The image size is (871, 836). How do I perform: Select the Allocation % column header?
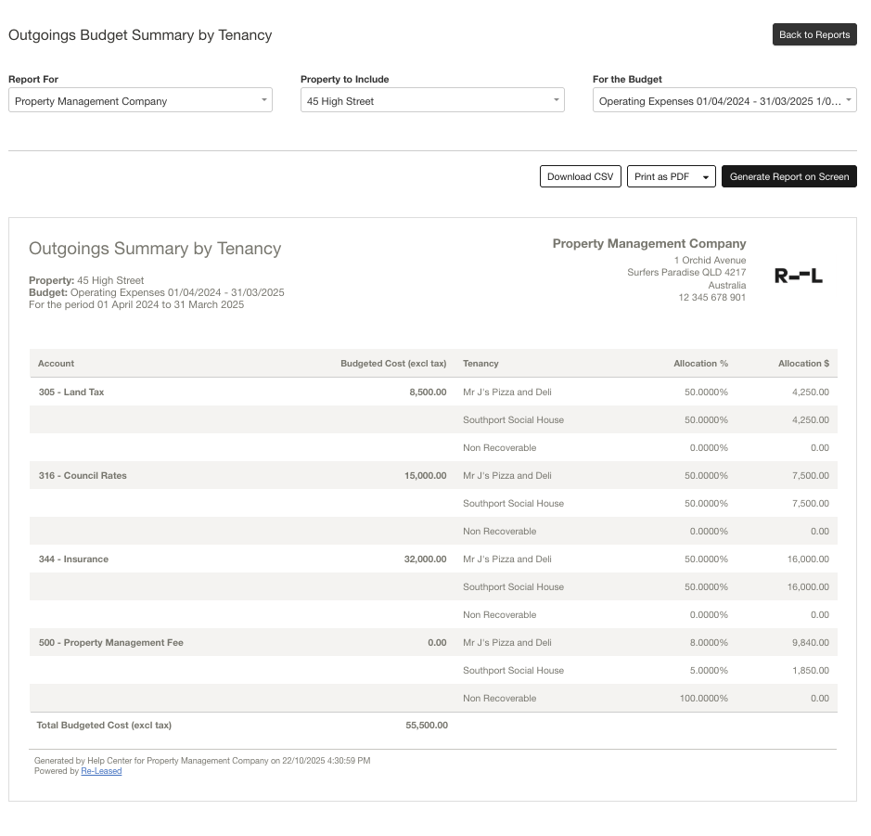[700, 364]
